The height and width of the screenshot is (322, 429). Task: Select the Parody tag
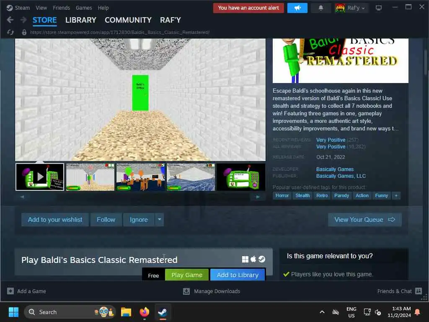(x=342, y=195)
